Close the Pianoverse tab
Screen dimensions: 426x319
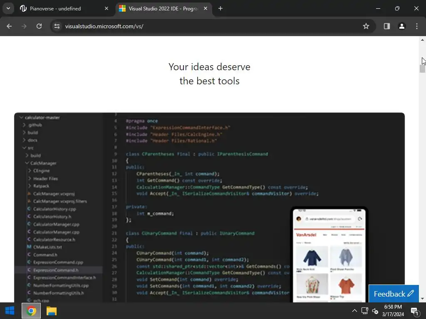(x=106, y=8)
